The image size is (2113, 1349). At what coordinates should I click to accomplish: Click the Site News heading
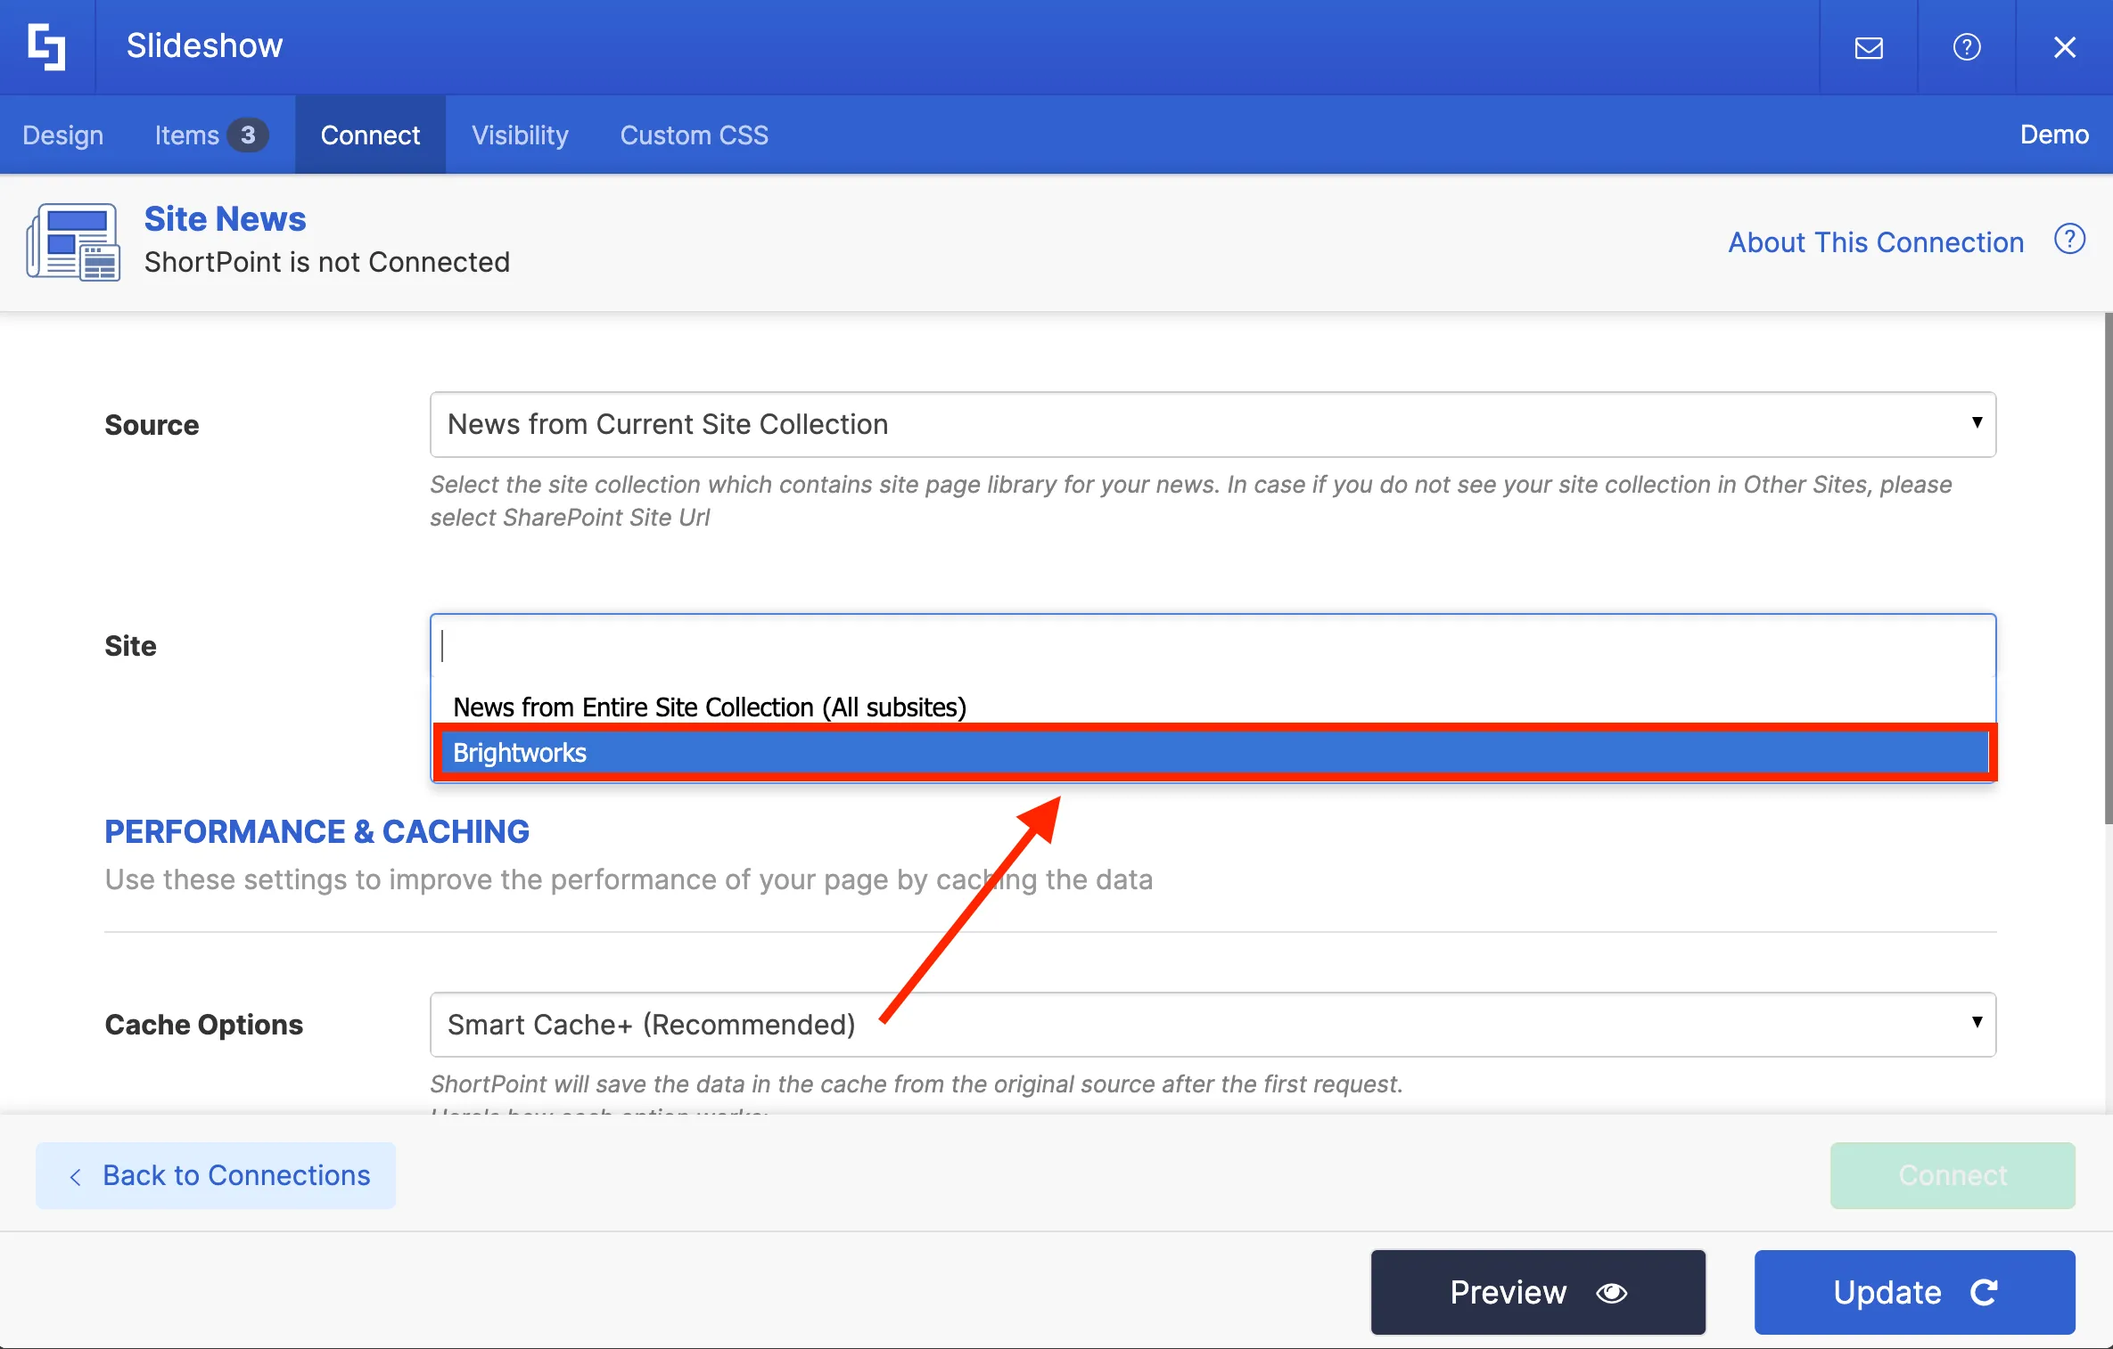pos(225,219)
